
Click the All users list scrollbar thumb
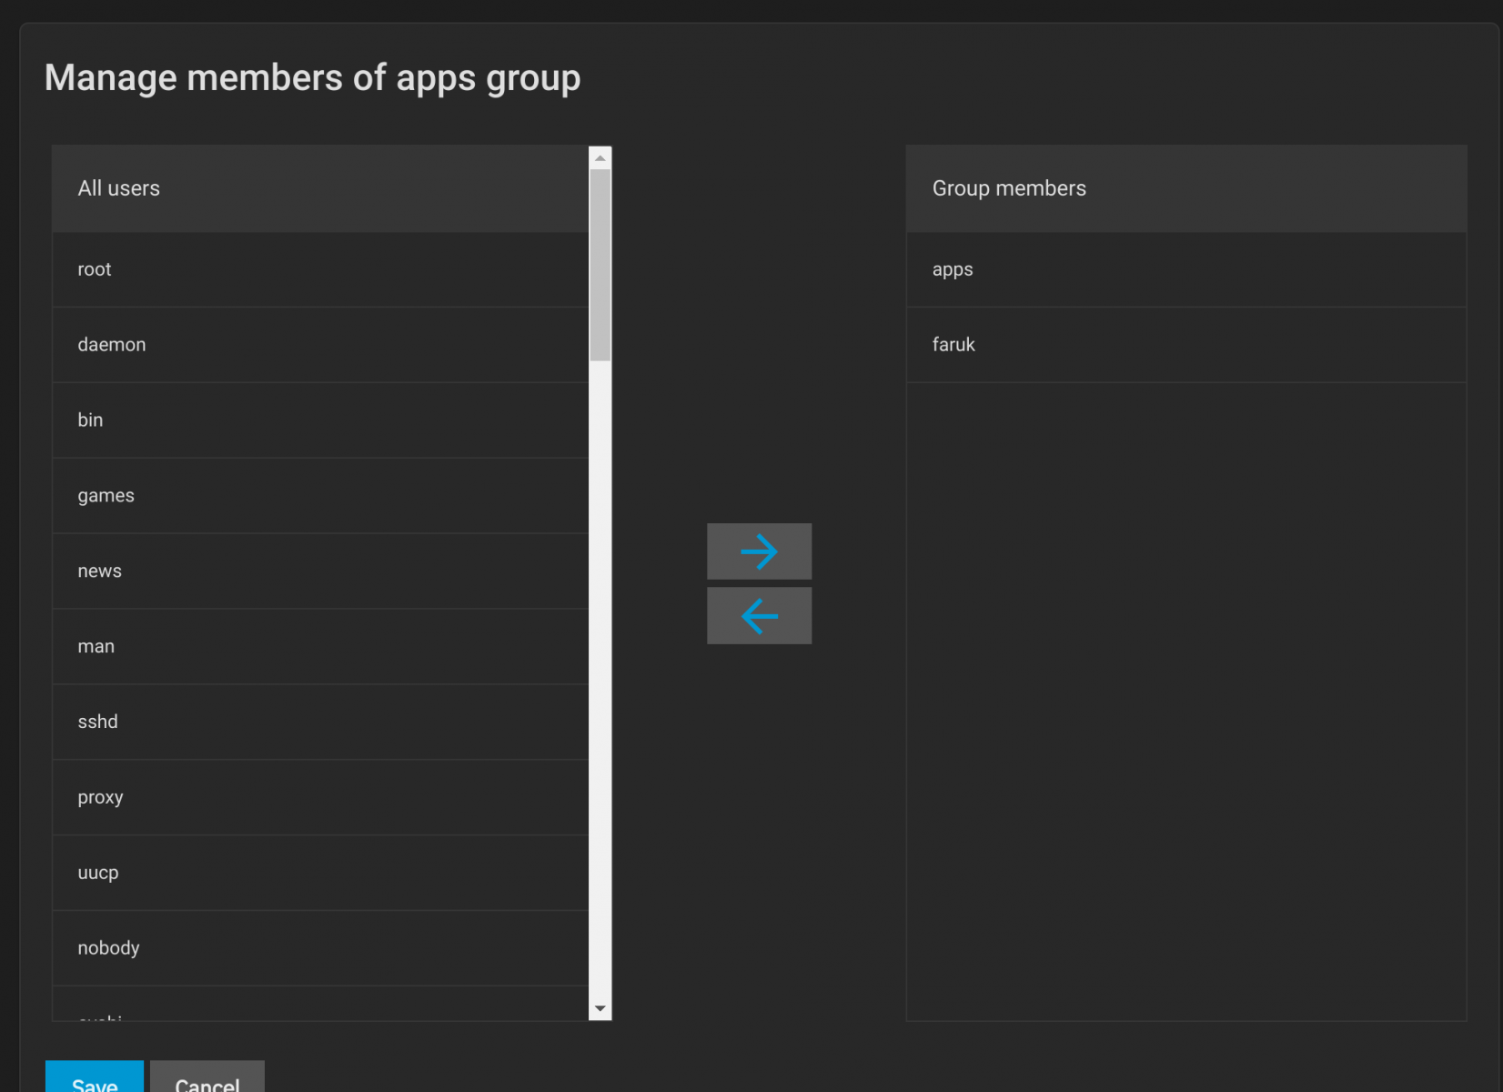click(600, 265)
